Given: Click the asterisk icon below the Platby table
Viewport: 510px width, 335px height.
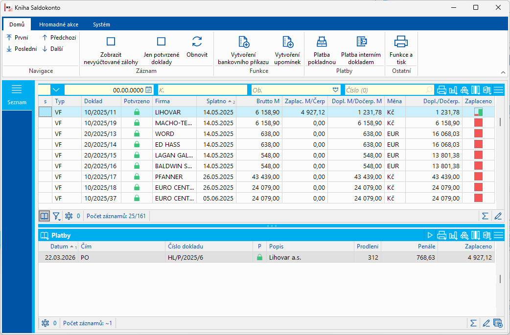Looking at the screenshot, I should (45, 323).
